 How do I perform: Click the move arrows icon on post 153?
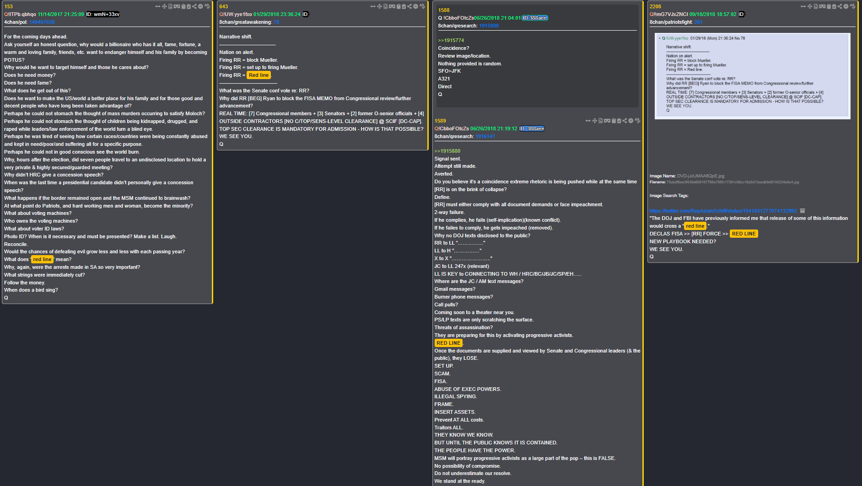coord(164,6)
